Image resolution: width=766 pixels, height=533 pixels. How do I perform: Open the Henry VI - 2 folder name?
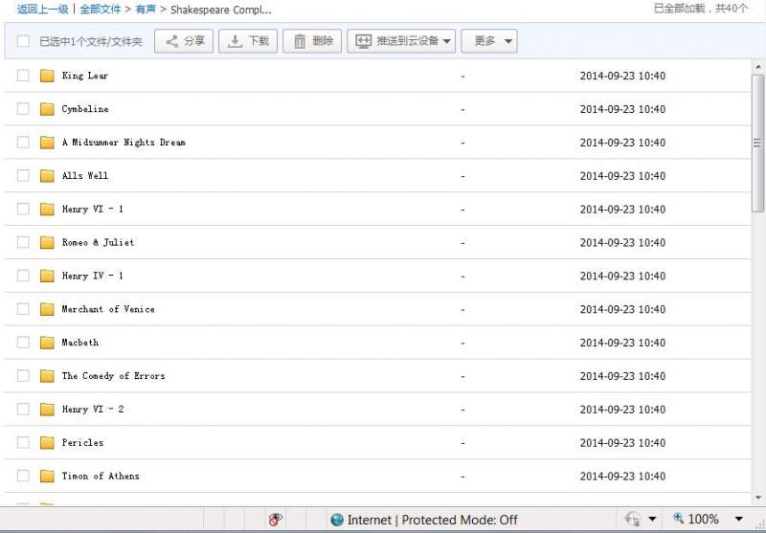pos(93,409)
